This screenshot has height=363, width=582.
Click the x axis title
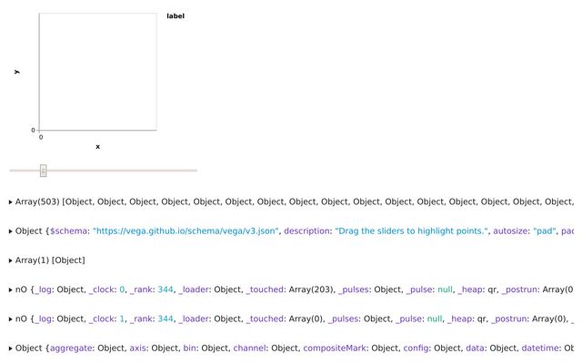pos(97,146)
